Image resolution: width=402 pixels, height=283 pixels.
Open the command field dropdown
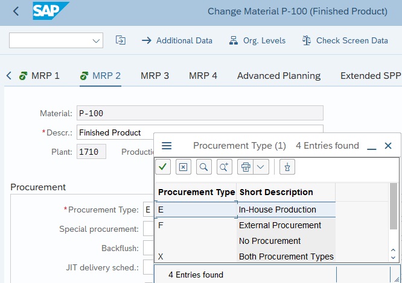[96, 41]
